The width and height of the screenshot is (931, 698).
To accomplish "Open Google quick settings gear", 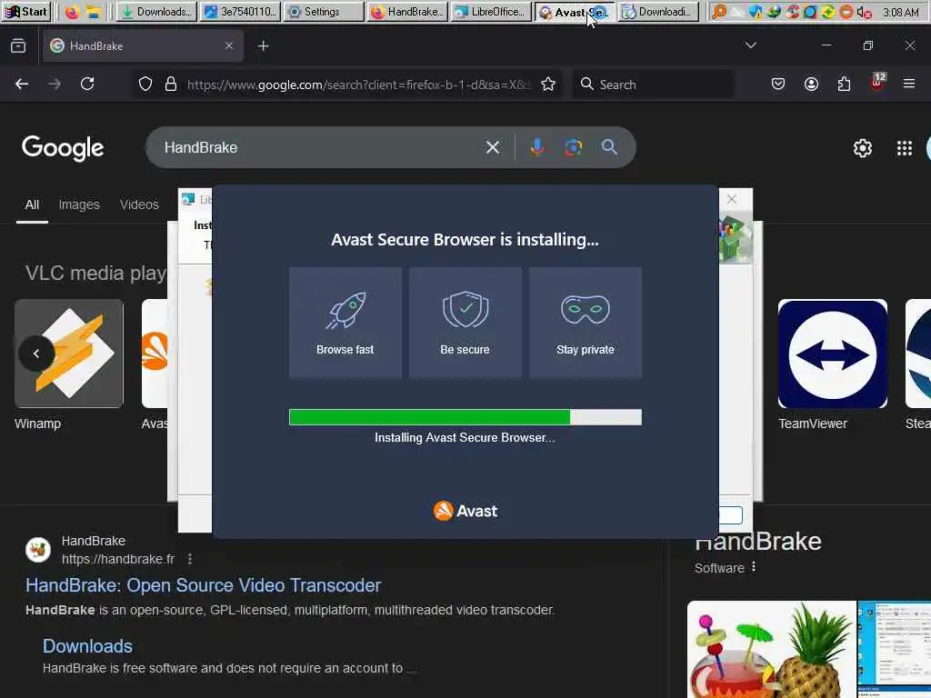I will [862, 148].
